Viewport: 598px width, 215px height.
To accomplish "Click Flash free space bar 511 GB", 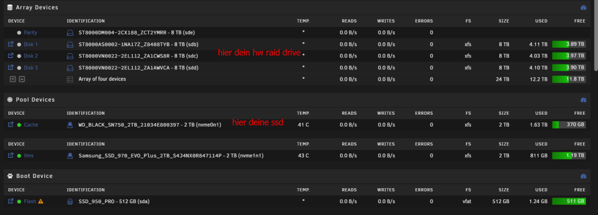I will tap(569, 201).
